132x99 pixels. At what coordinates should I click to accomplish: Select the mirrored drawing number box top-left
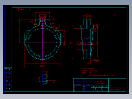(21, 9)
